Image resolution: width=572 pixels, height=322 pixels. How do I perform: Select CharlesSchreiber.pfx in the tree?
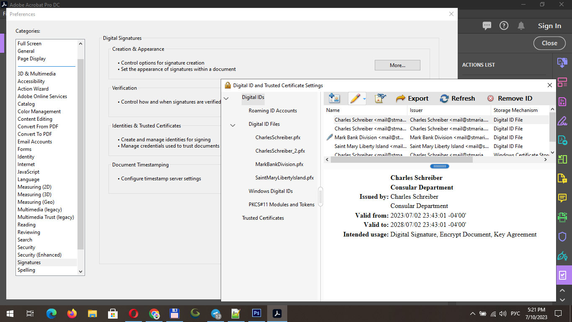(x=278, y=138)
